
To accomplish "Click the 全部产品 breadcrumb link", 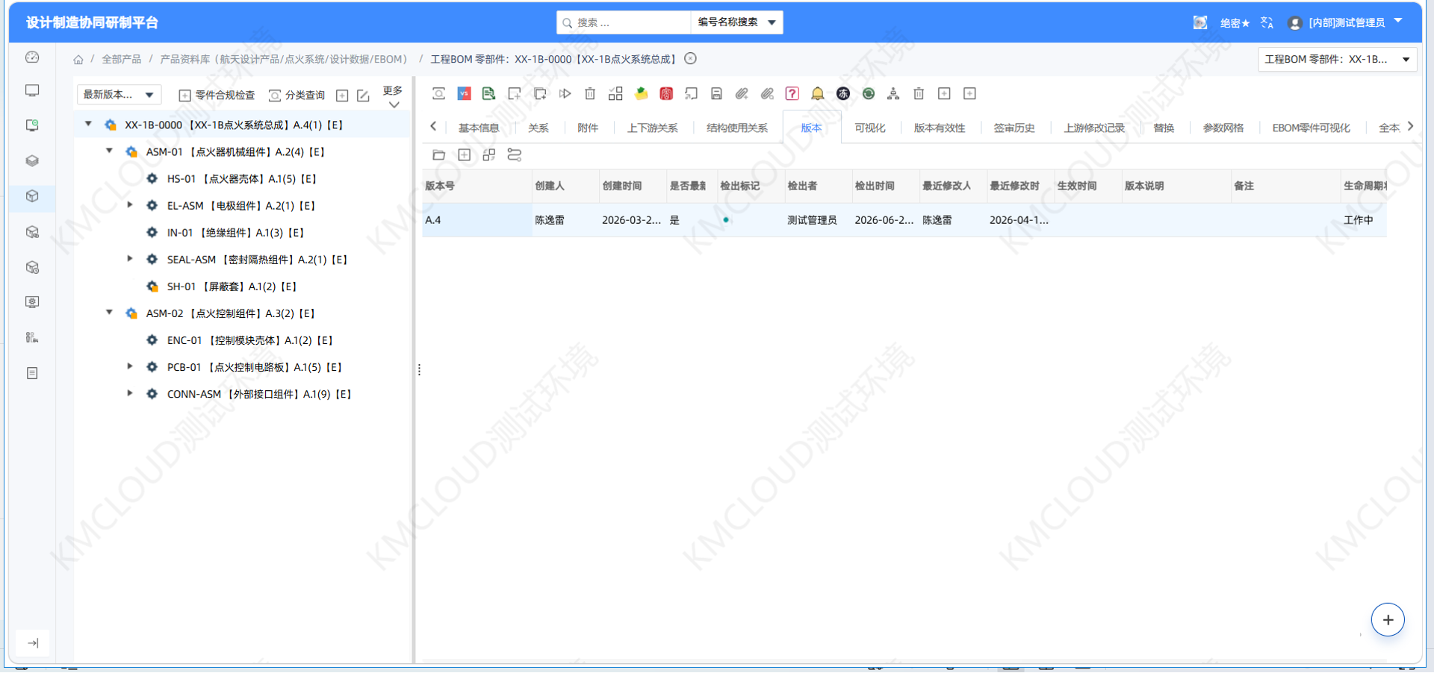I will [121, 59].
